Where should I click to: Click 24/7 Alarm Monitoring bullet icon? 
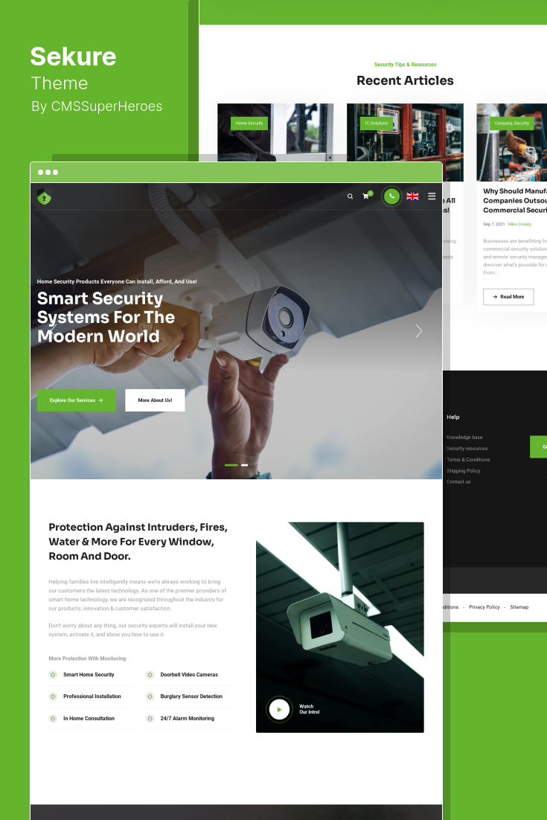[x=150, y=719]
